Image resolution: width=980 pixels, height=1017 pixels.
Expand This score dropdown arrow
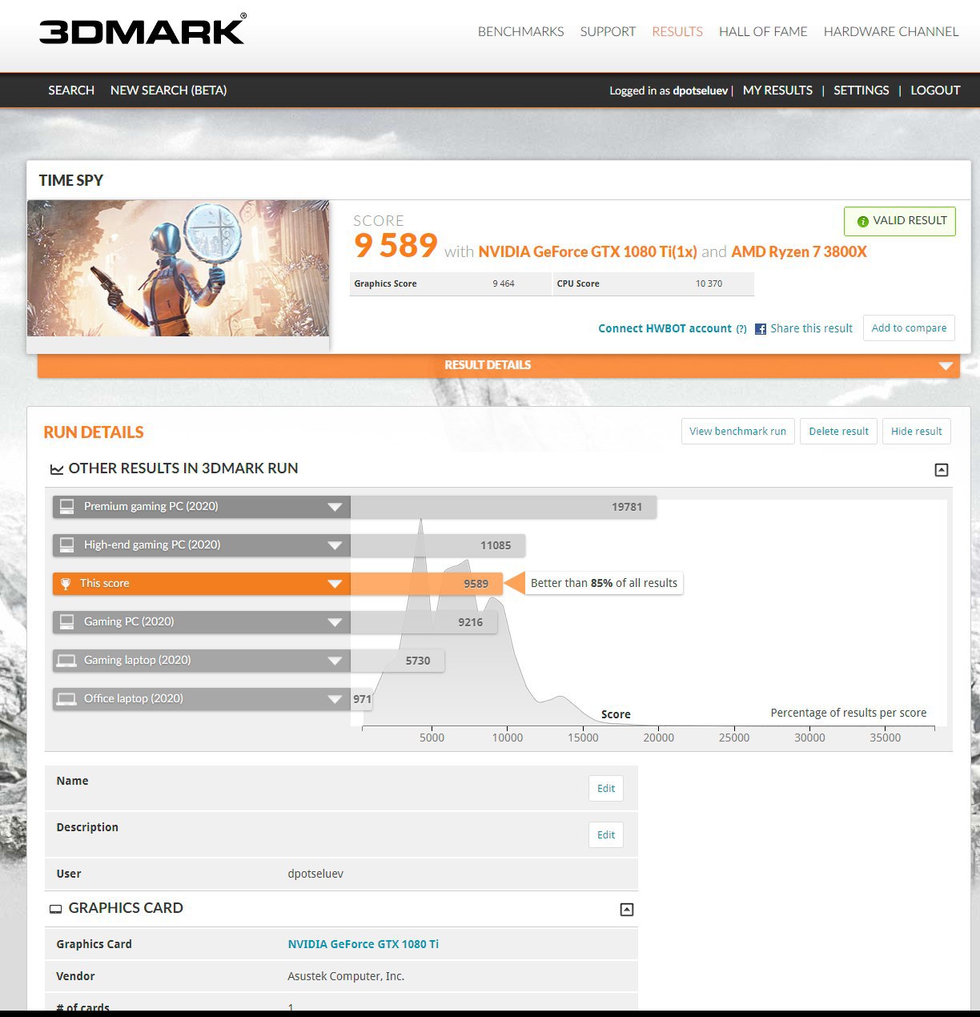[x=335, y=584]
